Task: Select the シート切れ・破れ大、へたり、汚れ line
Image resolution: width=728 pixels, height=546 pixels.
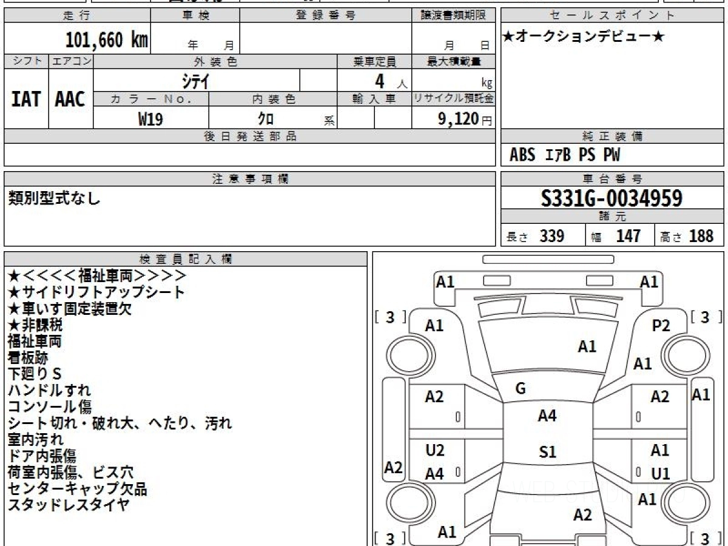Action: tap(120, 423)
